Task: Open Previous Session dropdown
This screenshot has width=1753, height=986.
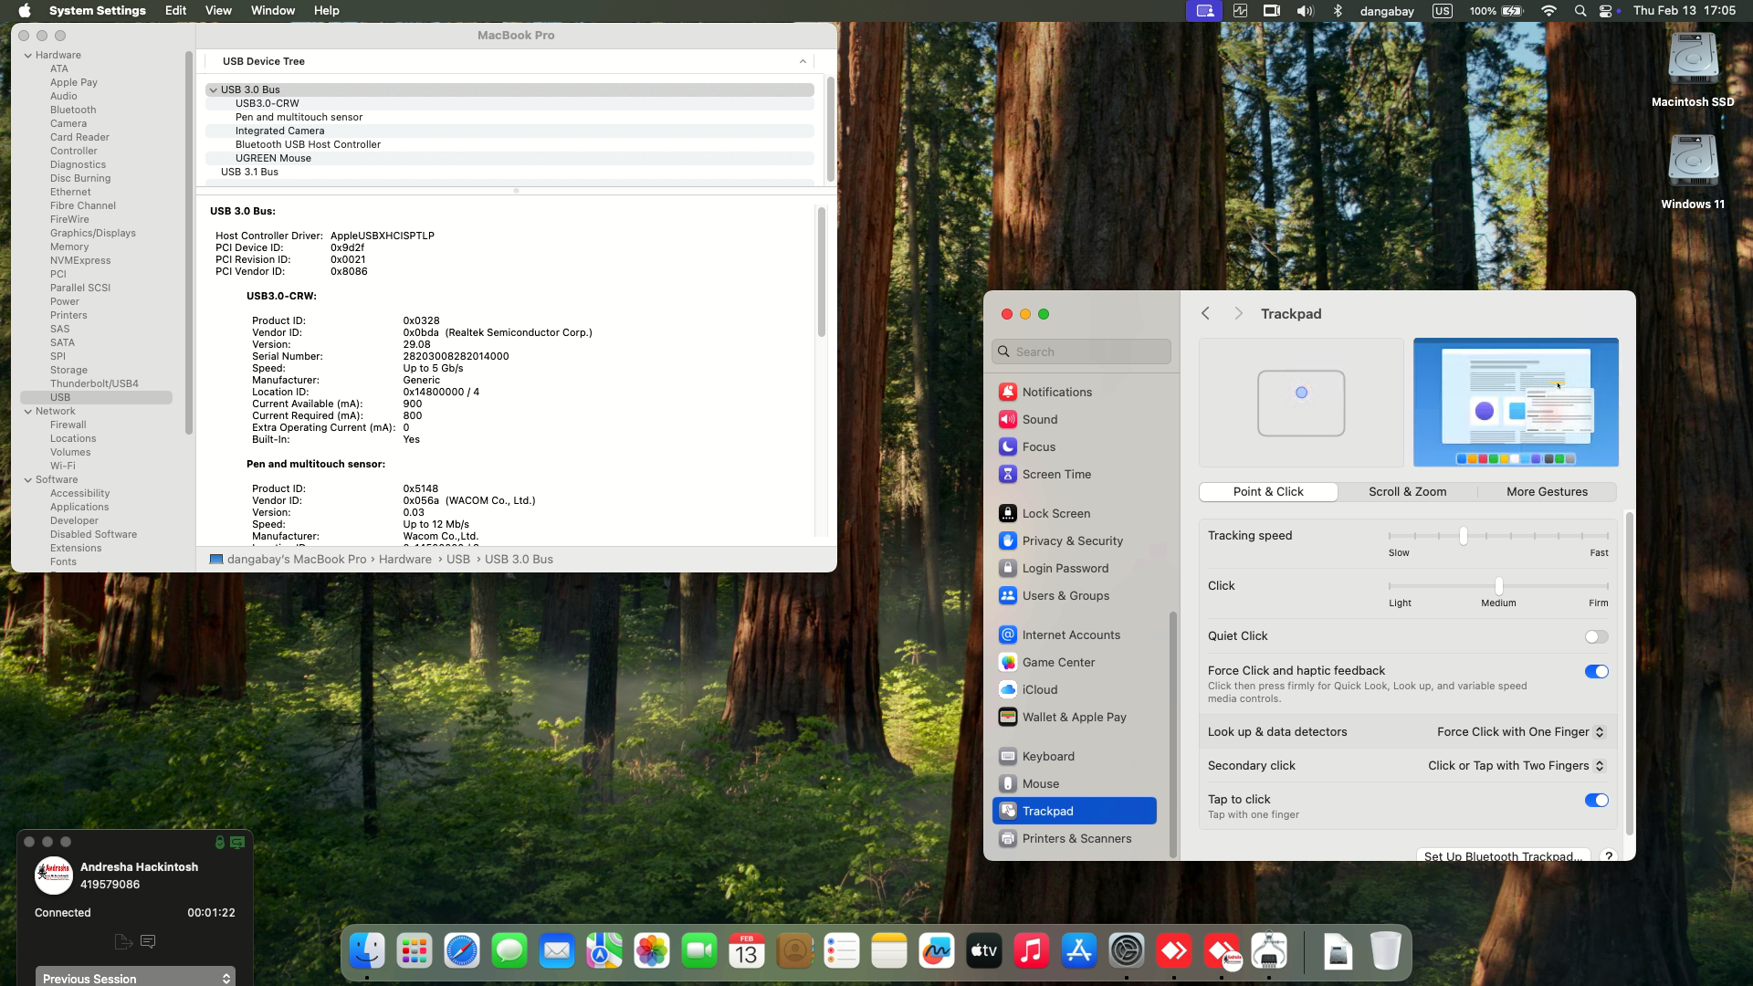Action: 135,977
